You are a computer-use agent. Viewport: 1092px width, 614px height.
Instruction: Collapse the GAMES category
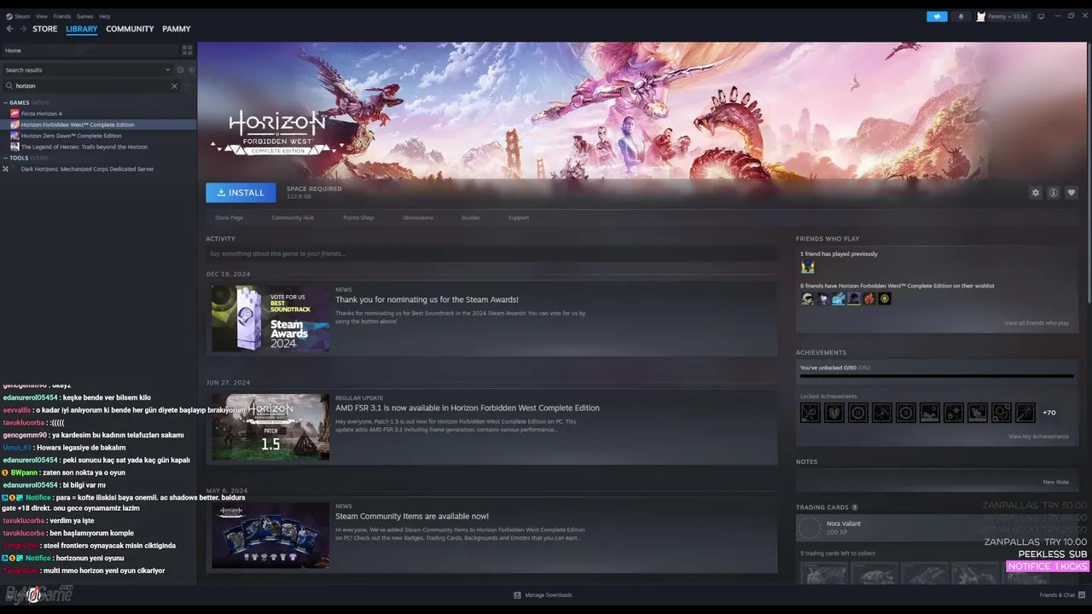coord(5,102)
